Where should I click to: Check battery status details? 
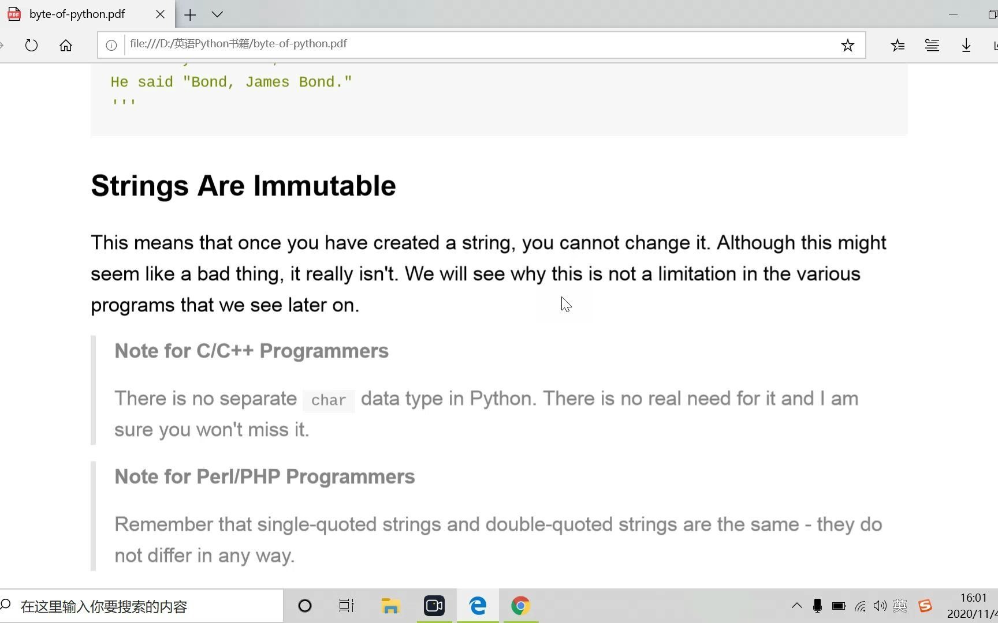(838, 606)
